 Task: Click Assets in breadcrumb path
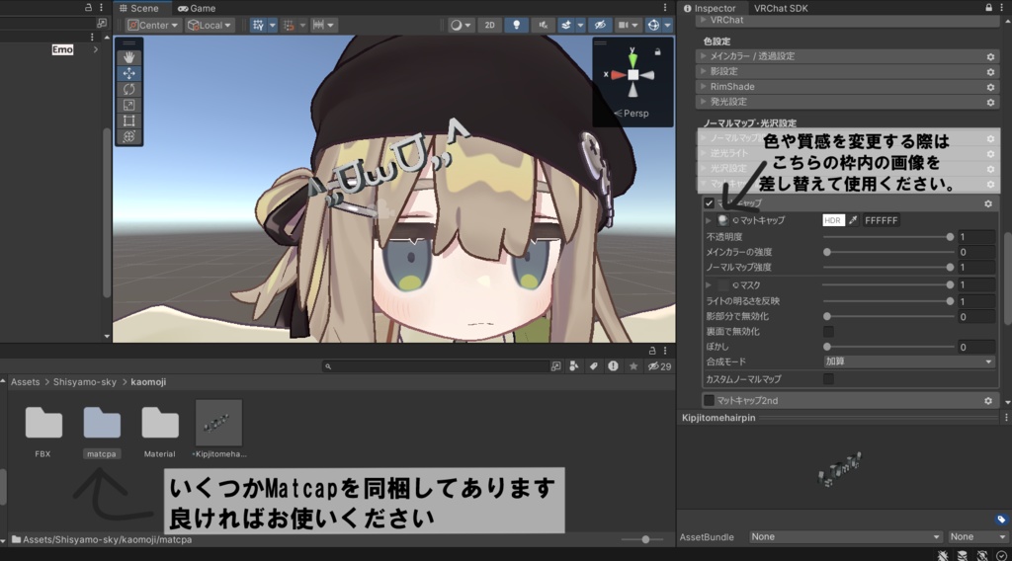[x=25, y=382]
